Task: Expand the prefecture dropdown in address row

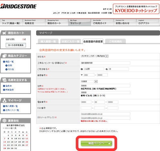Action: pos(89,81)
